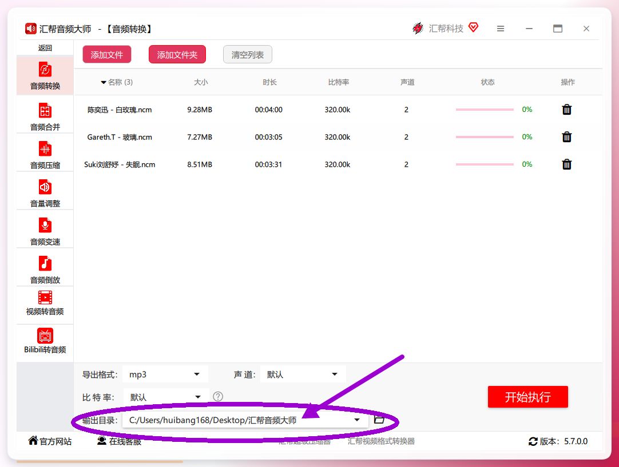Click the 添加文件 button
Viewport: 619px width, 467px height.
107,54
